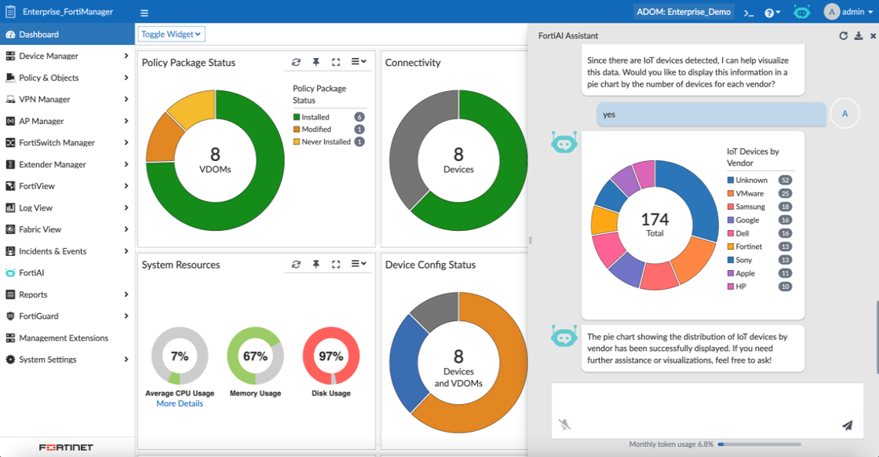
Task: Click the FortiAI robot icon in header
Action: pyautogui.click(x=801, y=12)
